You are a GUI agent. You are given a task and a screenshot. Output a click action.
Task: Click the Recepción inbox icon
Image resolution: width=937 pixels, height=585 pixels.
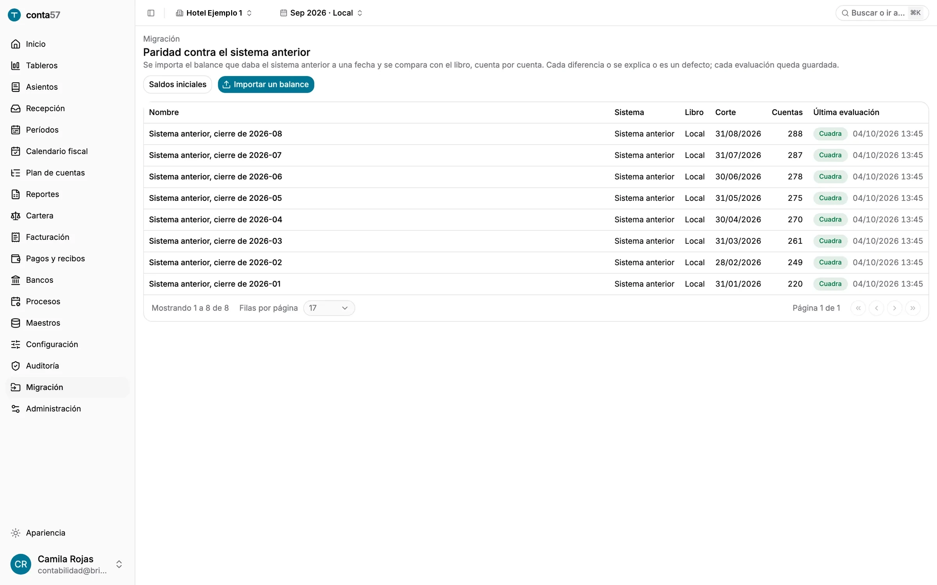(x=16, y=108)
